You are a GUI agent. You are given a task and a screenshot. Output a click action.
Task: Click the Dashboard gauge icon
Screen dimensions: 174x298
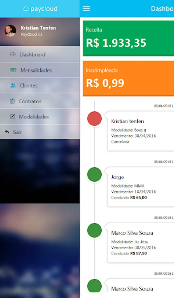[x=13, y=54]
